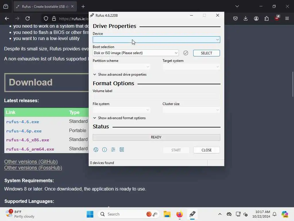The width and height of the screenshot is (294, 221).
Task: Open the Boot selection dropdown
Action: pyautogui.click(x=136, y=53)
